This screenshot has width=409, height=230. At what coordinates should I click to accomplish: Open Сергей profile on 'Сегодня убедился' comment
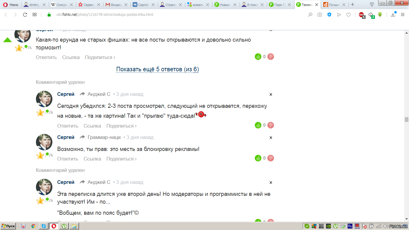[x=66, y=94]
